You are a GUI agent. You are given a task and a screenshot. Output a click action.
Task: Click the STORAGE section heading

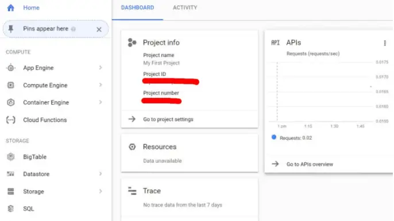(17, 141)
